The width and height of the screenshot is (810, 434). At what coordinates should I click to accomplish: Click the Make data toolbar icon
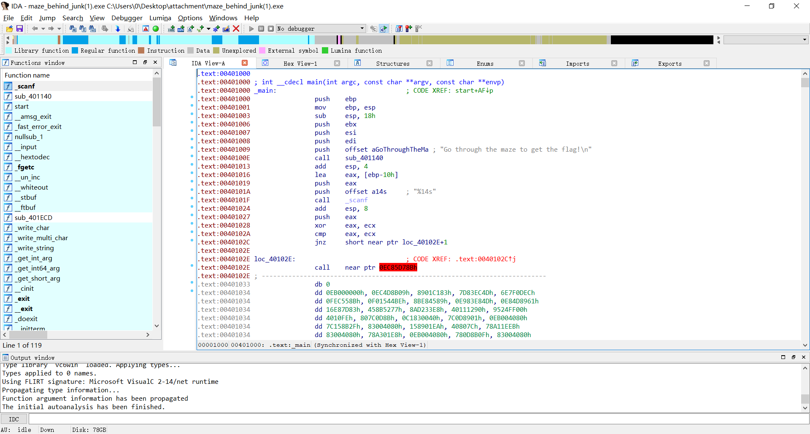coord(181,29)
